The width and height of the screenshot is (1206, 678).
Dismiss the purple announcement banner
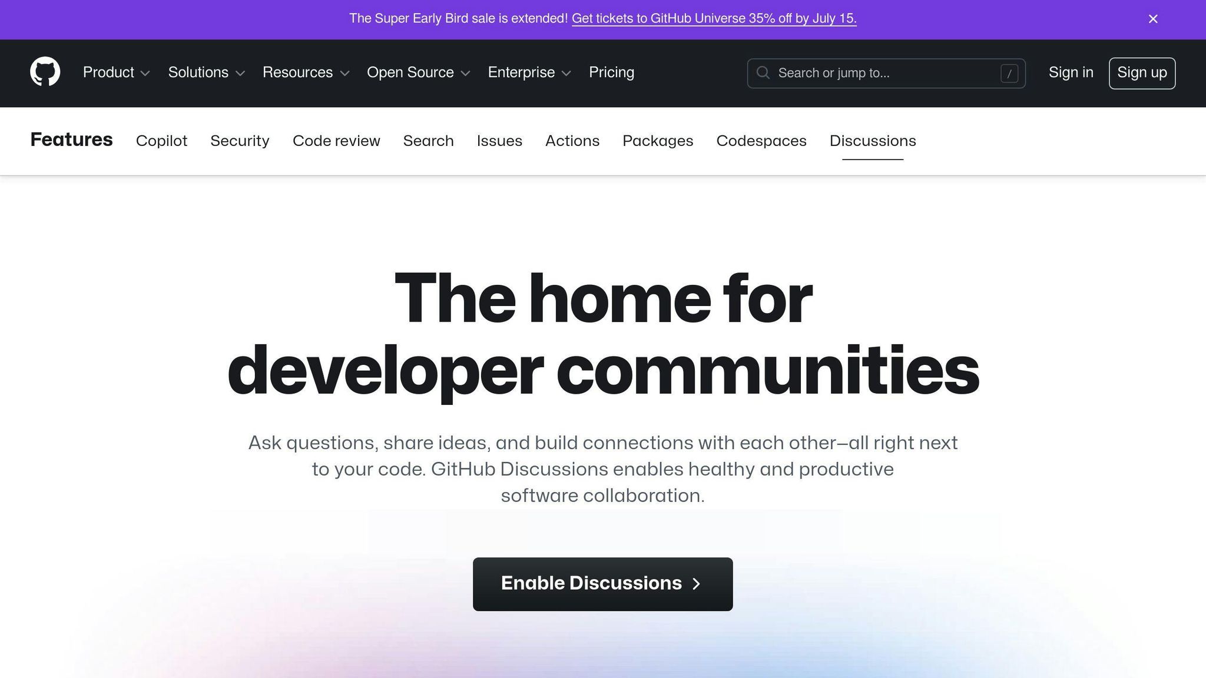click(x=1152, y=18)
